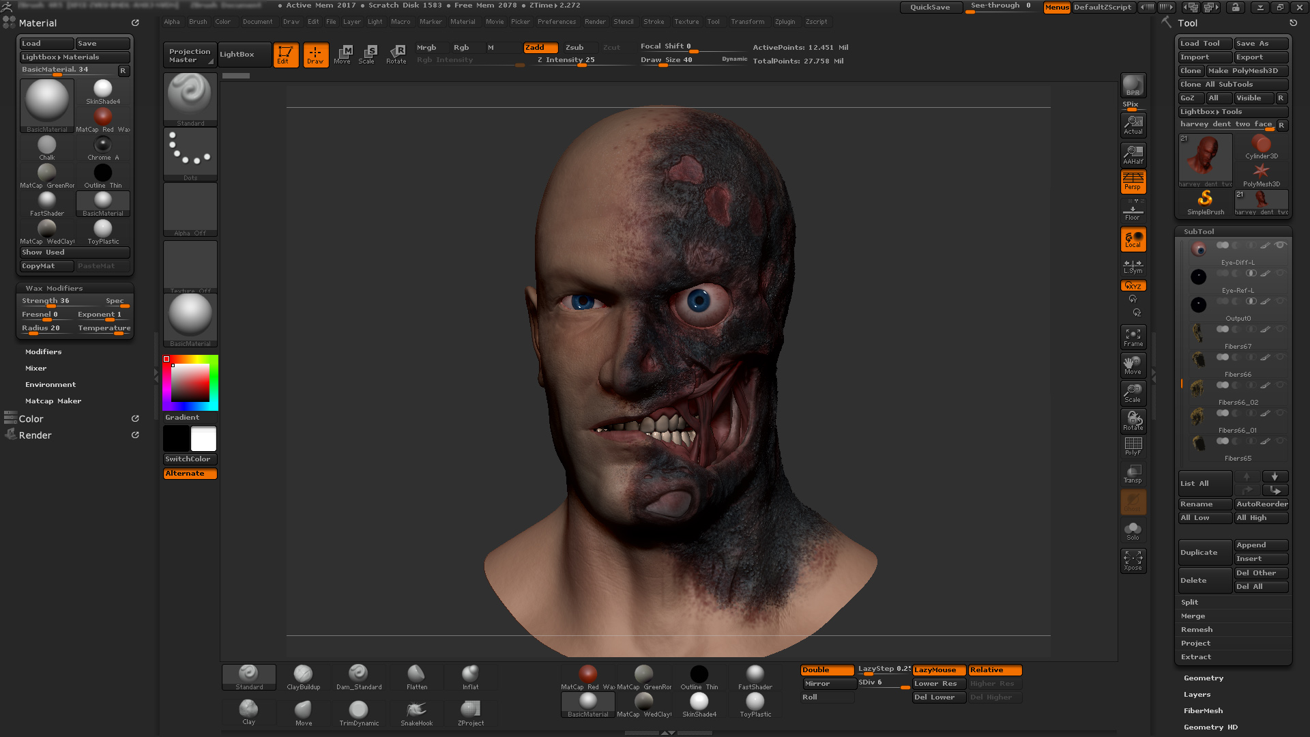
Task: Click the Alpha Off thumbnail
Action: (190, 209)
